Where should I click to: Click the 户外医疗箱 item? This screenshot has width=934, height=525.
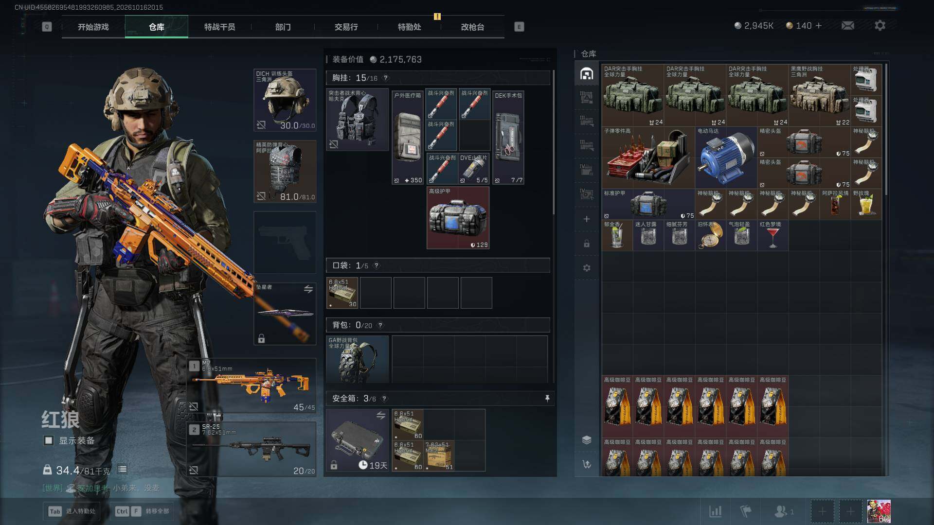(408, 137)
